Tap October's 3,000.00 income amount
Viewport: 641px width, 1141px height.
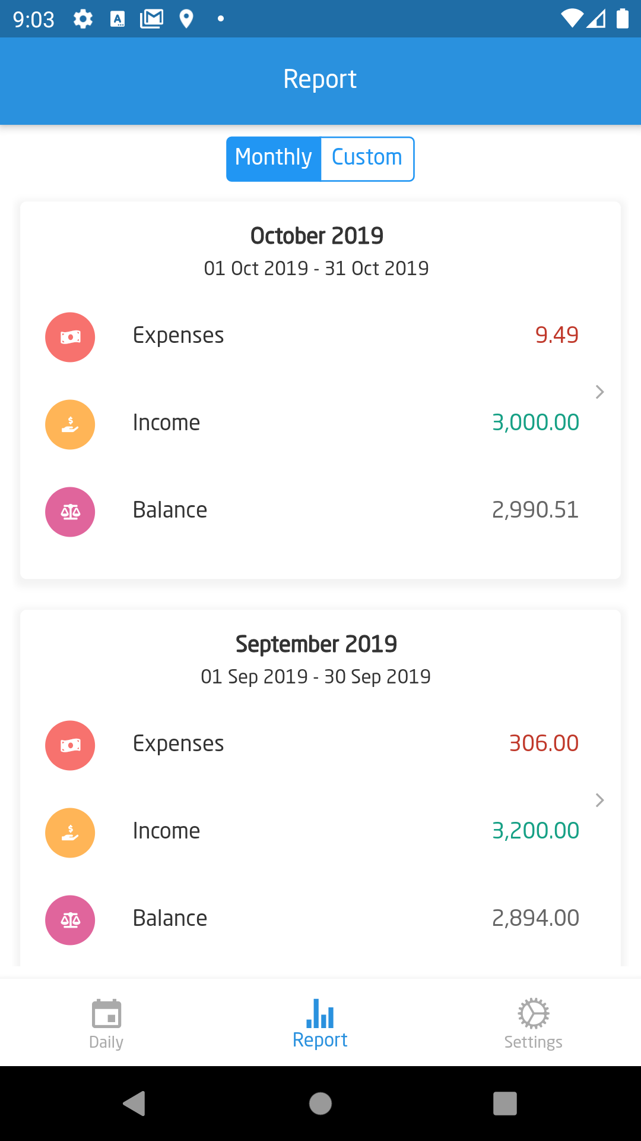(x=535, y=423)
